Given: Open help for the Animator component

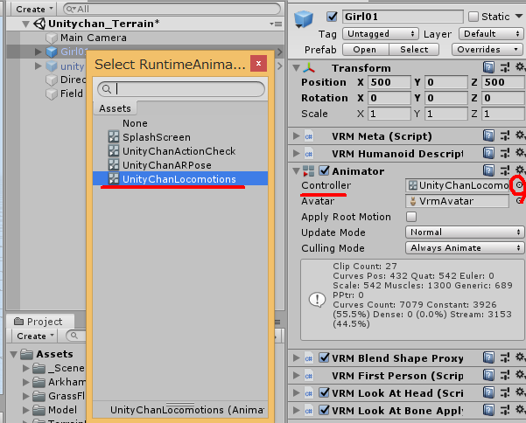Looking at the screenshot, I should click(x=488, y=170).
